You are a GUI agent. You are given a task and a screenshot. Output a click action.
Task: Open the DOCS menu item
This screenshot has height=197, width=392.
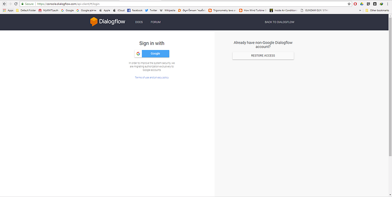pyautogui.click(x=139, y=22)
